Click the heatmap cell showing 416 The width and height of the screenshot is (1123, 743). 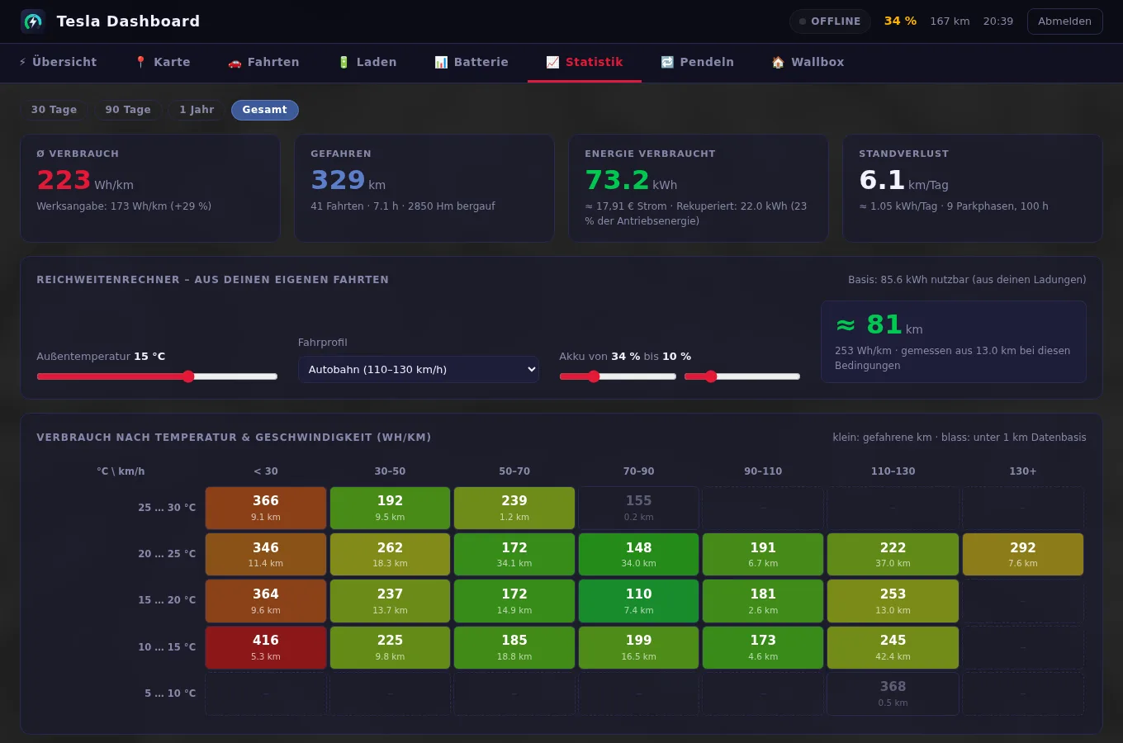click(x=266, y=647)
